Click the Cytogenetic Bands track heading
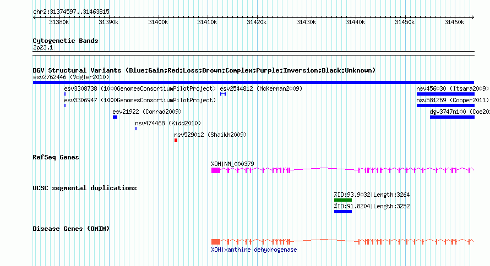Viewport: 490px width, 266px height. click(x=66, y=41)
